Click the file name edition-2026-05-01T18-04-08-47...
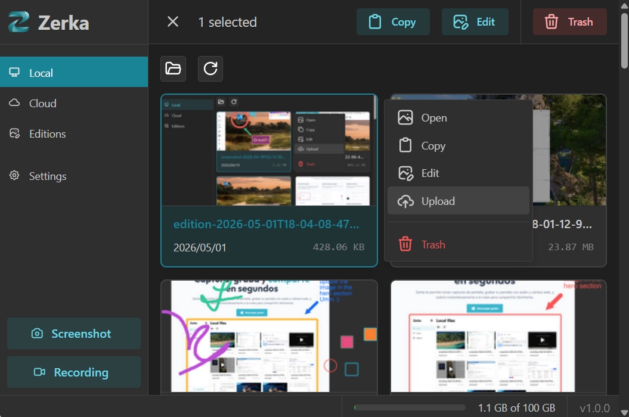This screenshot has height=417, width=629. pyautogui.click(x=266, y=224)
